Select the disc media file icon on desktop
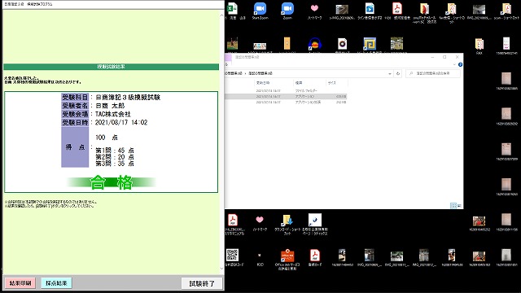The width and height of the screenshot is (521, 293). pyautogui.click(x=342, y=44)
